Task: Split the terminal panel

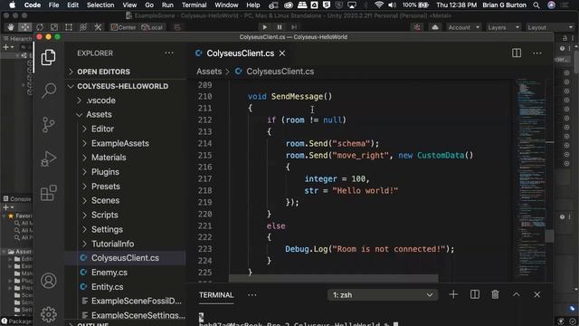Action: [x=474, y=294]
